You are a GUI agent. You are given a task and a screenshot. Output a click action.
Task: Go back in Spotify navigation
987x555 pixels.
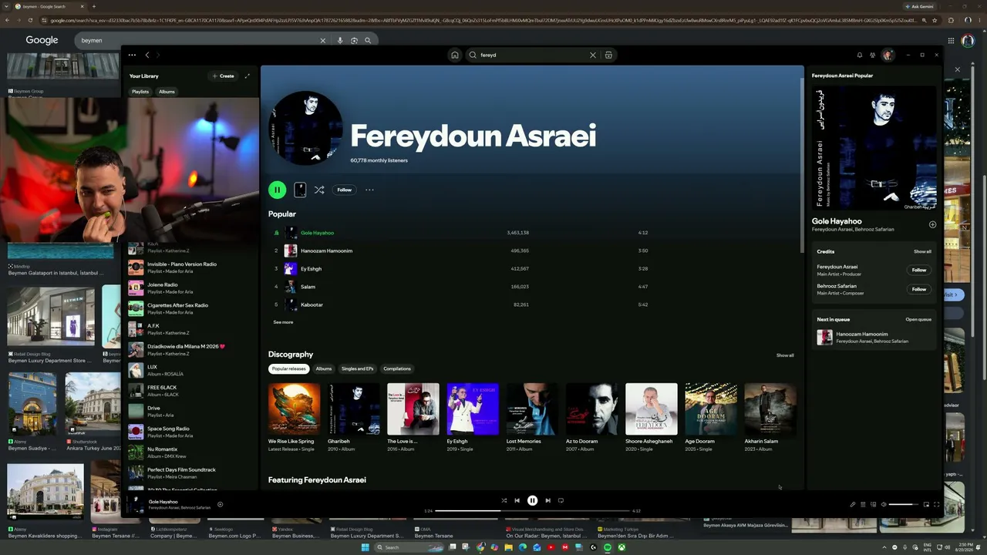click(147, 55)
